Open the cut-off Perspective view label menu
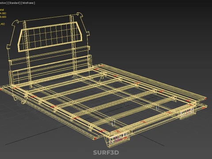Viewport: 212px width, 159px height. tap(3, 3)
